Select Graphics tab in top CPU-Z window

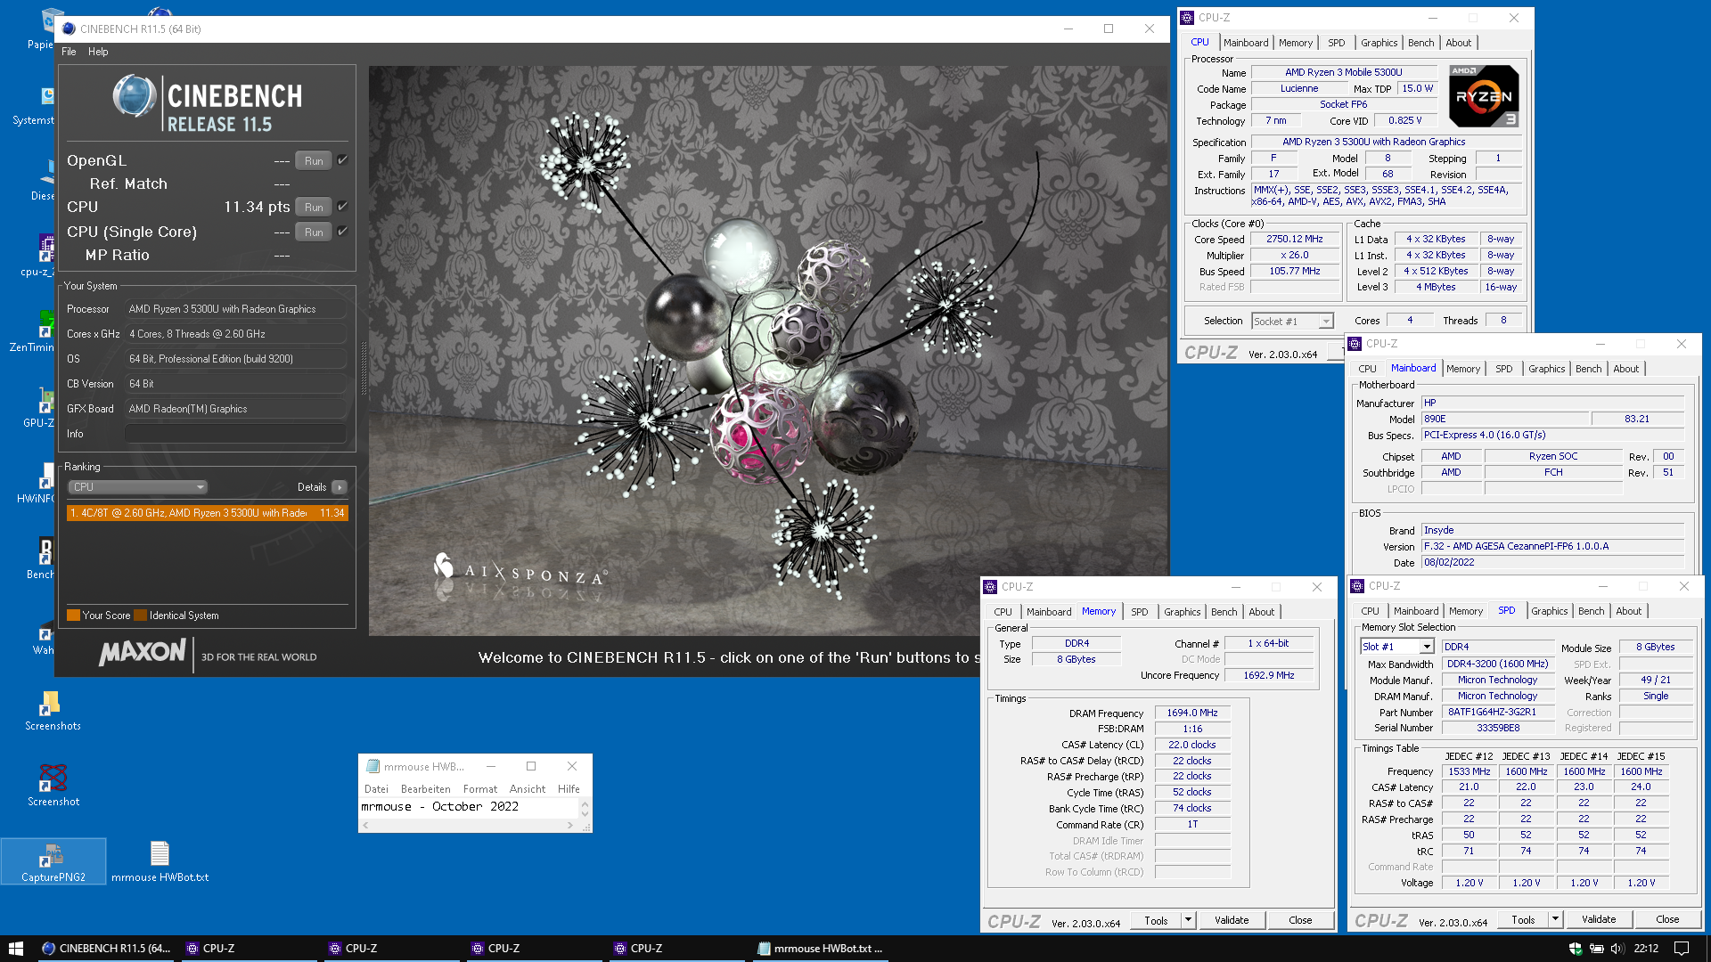(x=1379, y=43)
